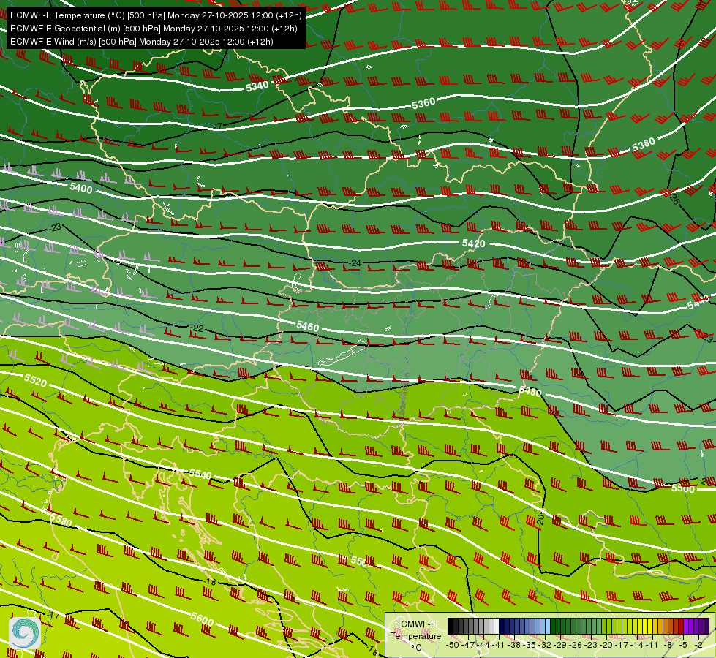This screenshot has width=716, height=658.
Task: Click the -5 tick label in legend
Action: coord(684,645)
